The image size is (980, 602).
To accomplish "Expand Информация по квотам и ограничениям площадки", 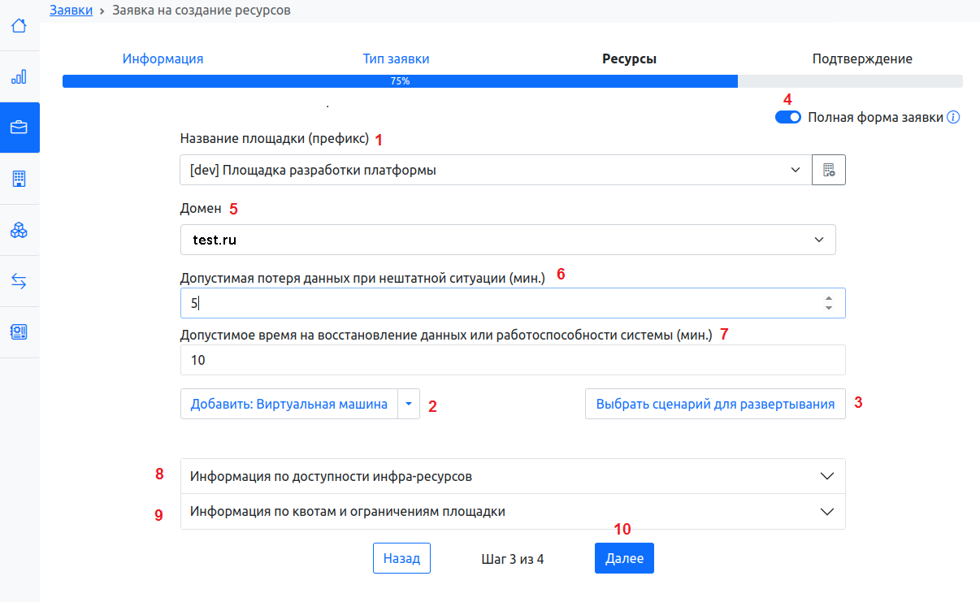I will 513,512.
